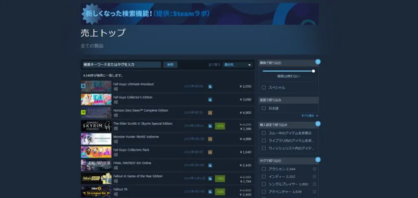
Task: Toggle スルー中のアイテムを非表示 checkbox
Action: click(264, 133)
